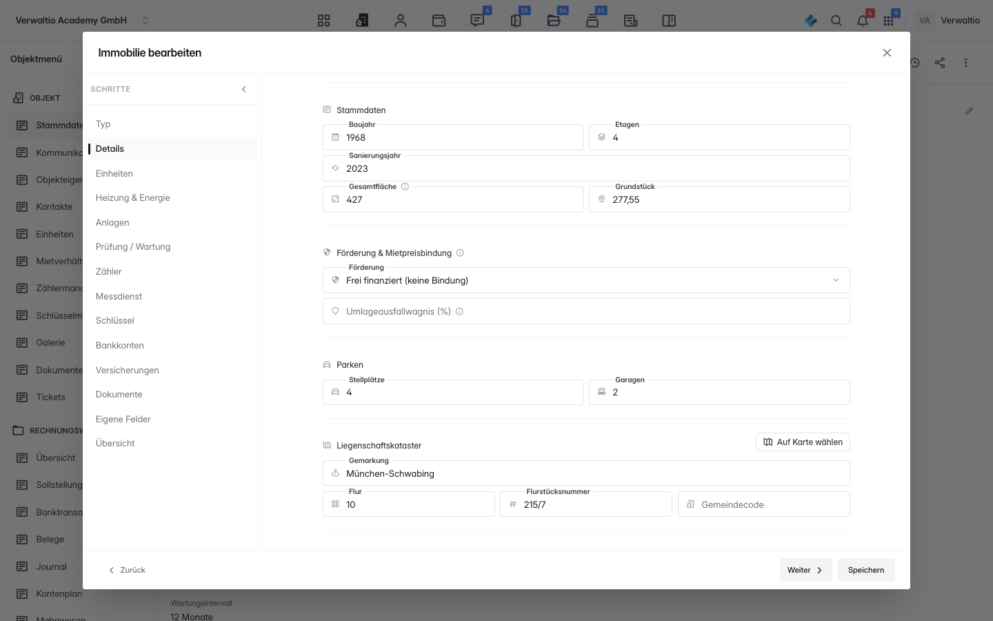Open the Verwaltio user profile menu
This screenshot has height=621, width=993.
948,21
